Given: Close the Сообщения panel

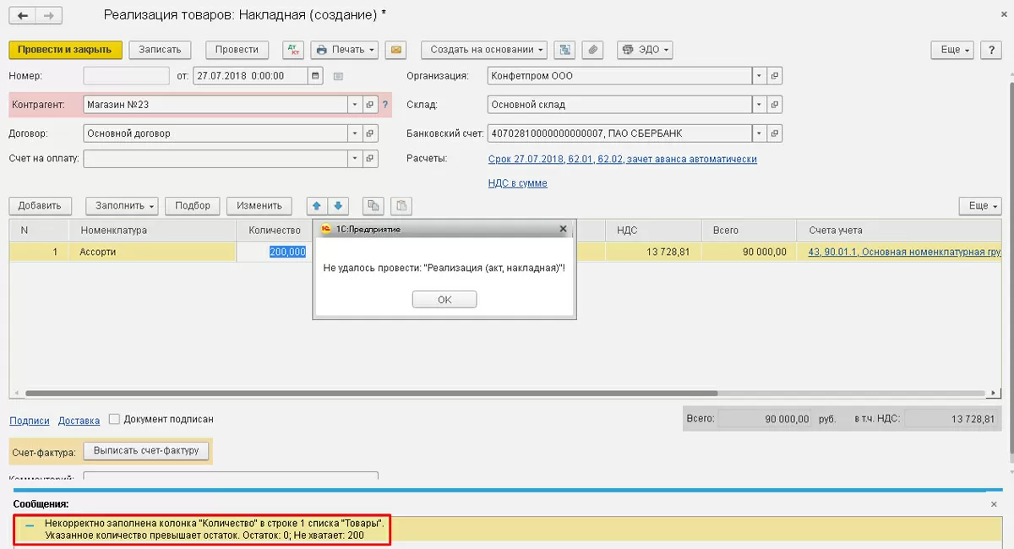Looking at the screenshot, I should click(x=994, y=504).
